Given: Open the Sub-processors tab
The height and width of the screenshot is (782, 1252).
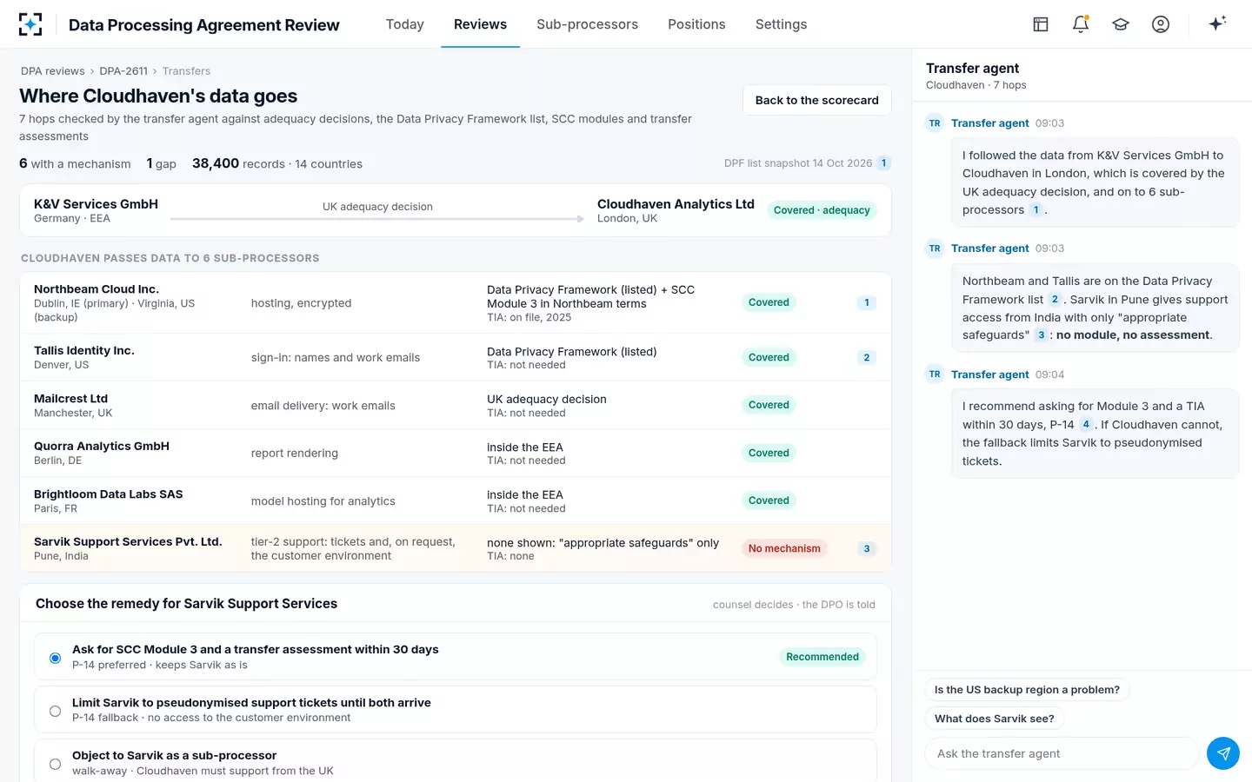Looking at the screenshot, I should (588, 24).
